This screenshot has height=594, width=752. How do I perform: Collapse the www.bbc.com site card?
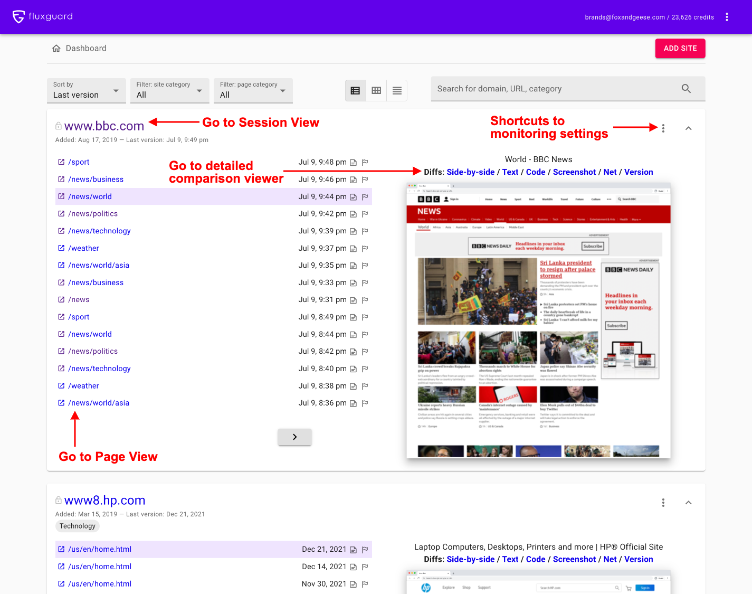click(688, 128)
